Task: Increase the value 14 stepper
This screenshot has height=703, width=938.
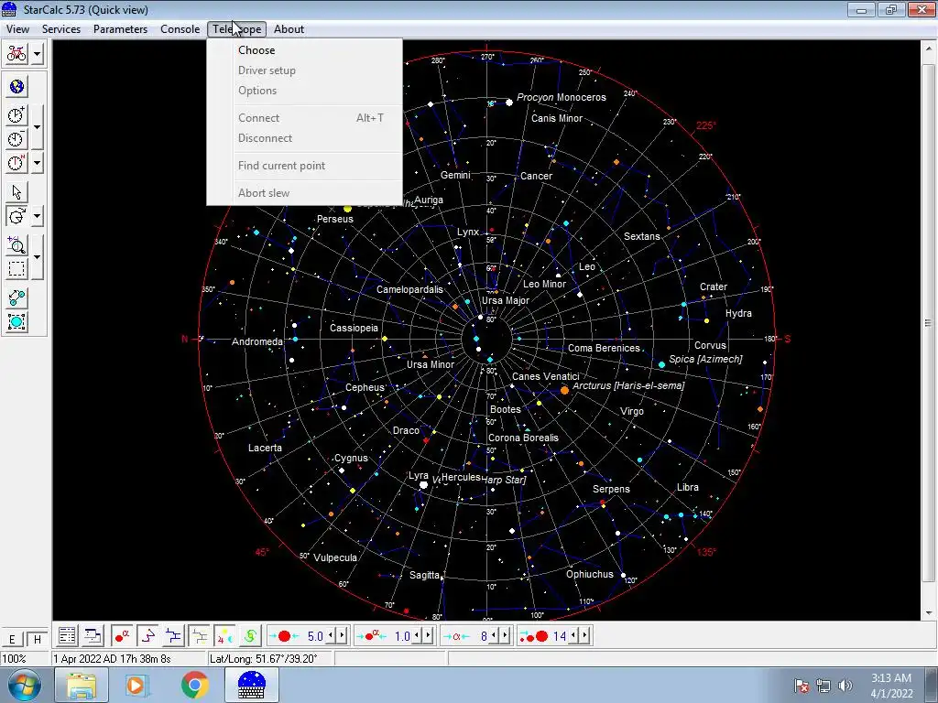Action: click(x=584, y=636)
